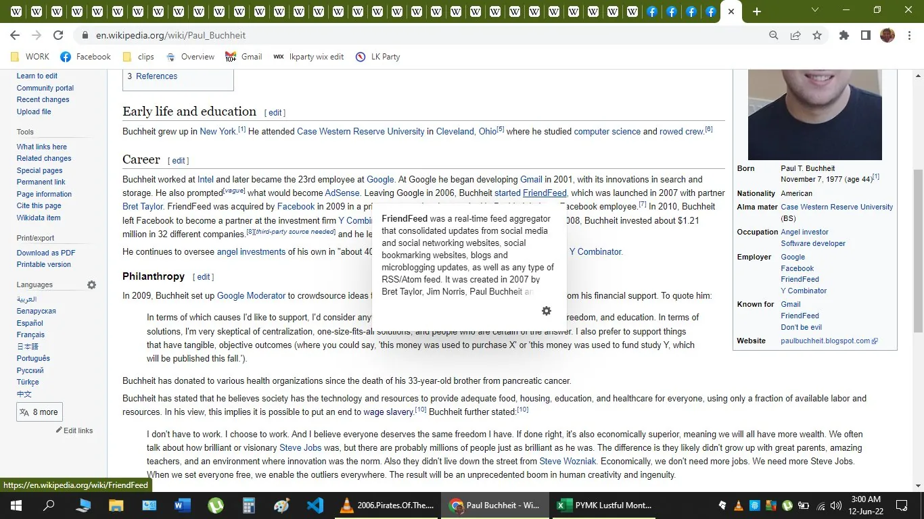The height and width of the screenshot is (519, 924).
Task: Open the side panel icon in toolbar
Action: coord(866,35)
